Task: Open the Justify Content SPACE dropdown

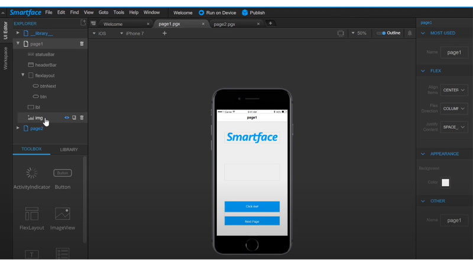Action: coord(454,127)
